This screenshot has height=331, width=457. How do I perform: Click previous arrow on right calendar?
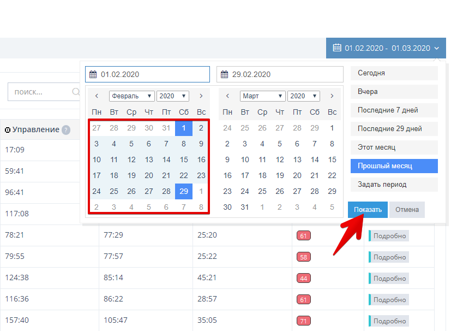(x=227, y=96)
